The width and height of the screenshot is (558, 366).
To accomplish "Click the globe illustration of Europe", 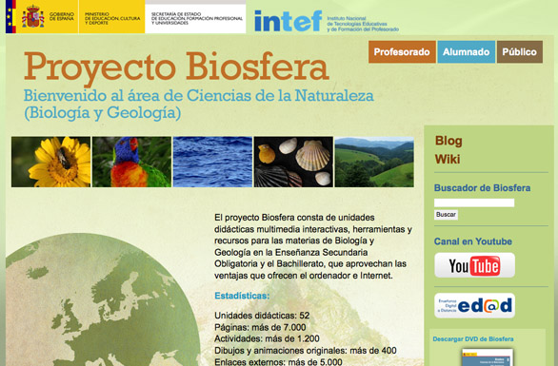I will coord(103,299).
